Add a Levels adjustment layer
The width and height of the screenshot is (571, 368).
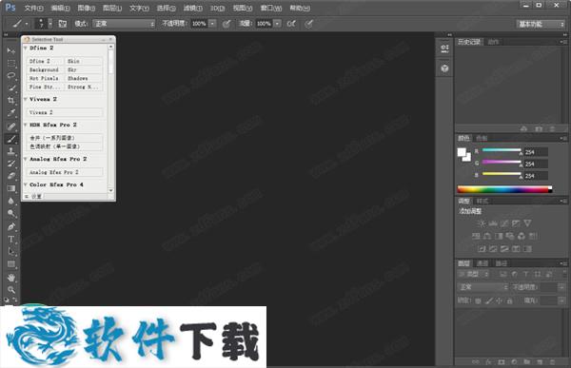click(493, 223)
